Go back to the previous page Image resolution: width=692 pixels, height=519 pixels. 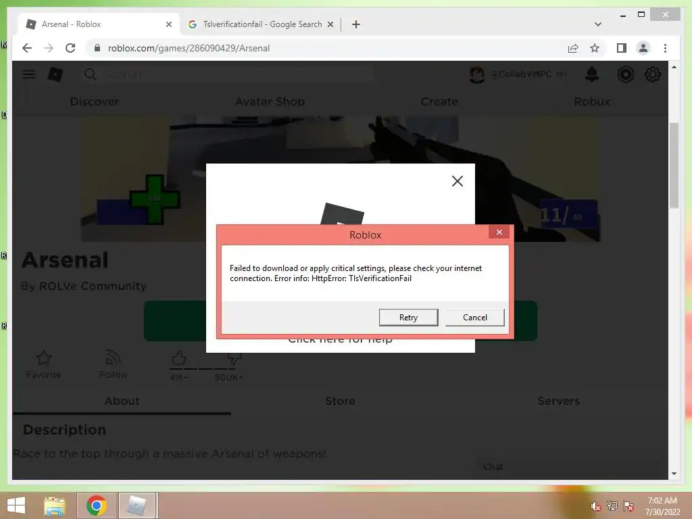(27, 48)
